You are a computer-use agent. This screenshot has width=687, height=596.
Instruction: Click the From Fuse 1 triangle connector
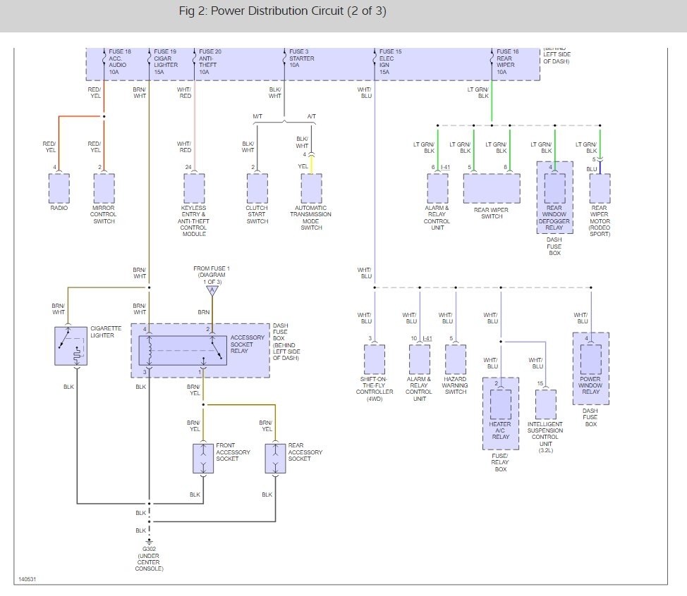pos(212,290)
